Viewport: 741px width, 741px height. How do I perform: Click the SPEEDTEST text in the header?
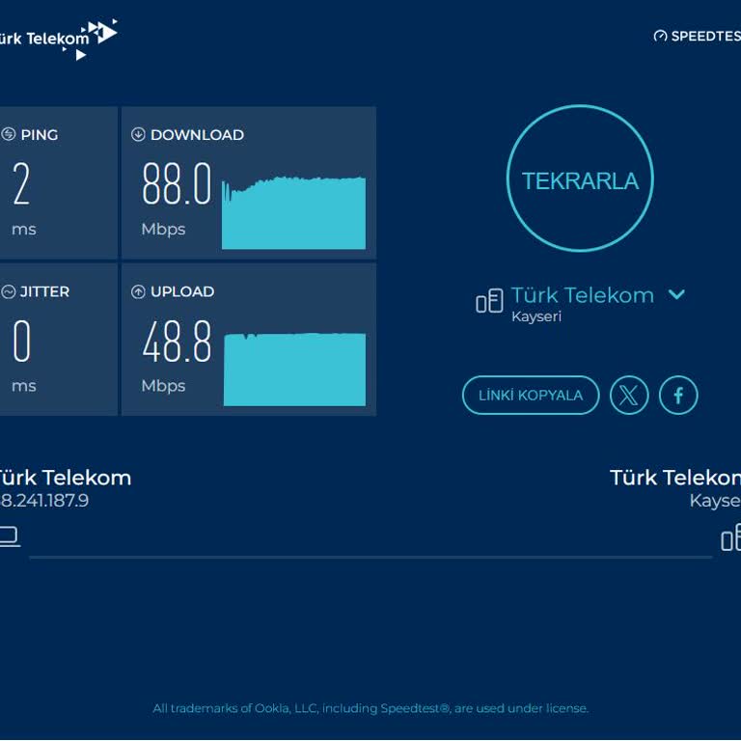(706, 36)
